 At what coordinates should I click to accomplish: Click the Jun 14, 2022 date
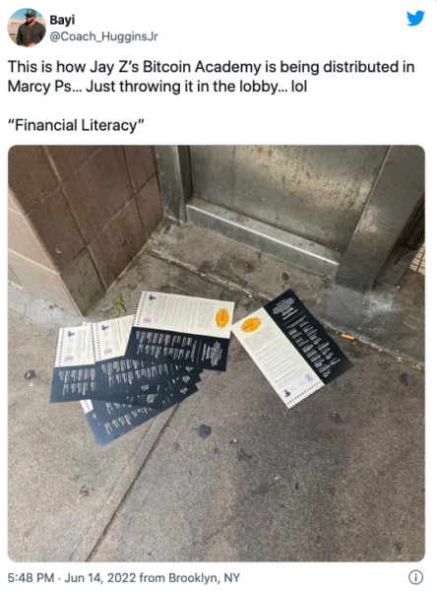coord(100,577)
